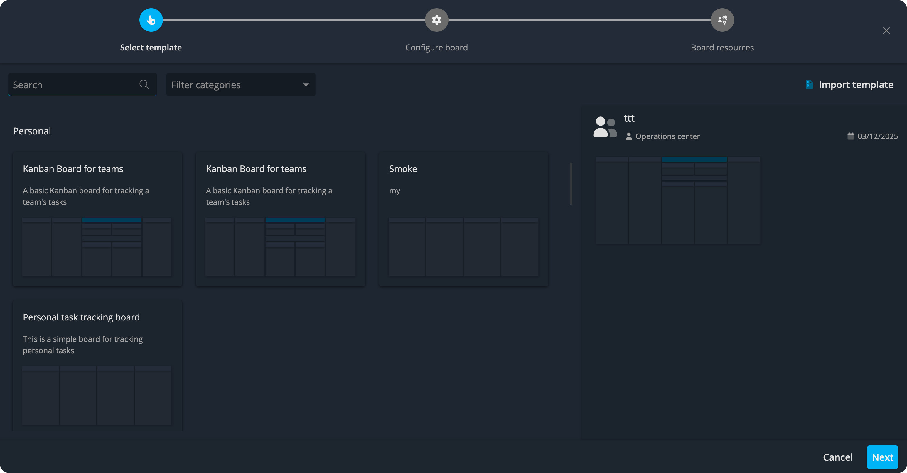The width and height of the screenshot is (907, 473).
Task: Open the Filter categories dropdown
Action: coord(241,85)
